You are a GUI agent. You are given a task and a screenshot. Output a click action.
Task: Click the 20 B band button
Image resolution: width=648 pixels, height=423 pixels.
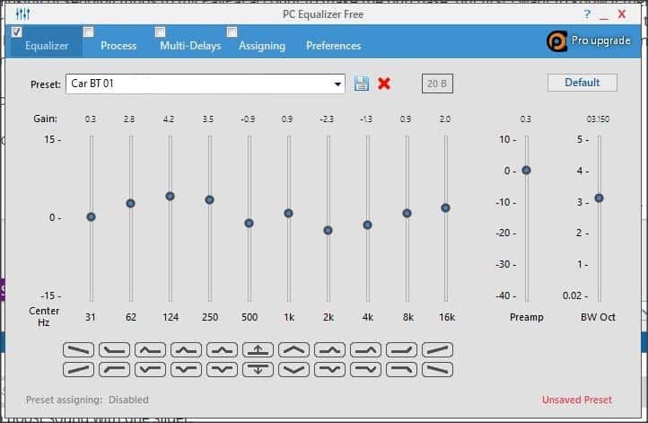437,84
